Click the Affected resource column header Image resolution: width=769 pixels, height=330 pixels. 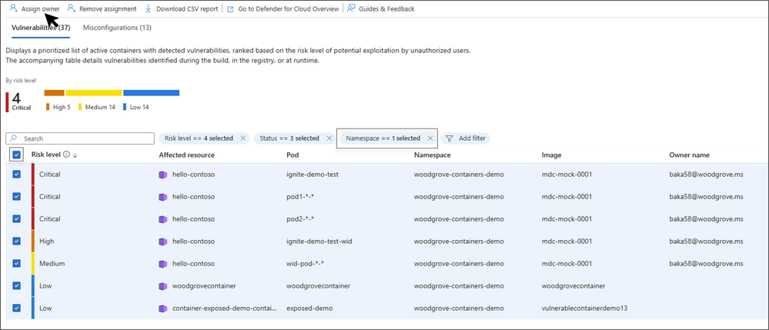click(187, 155)
